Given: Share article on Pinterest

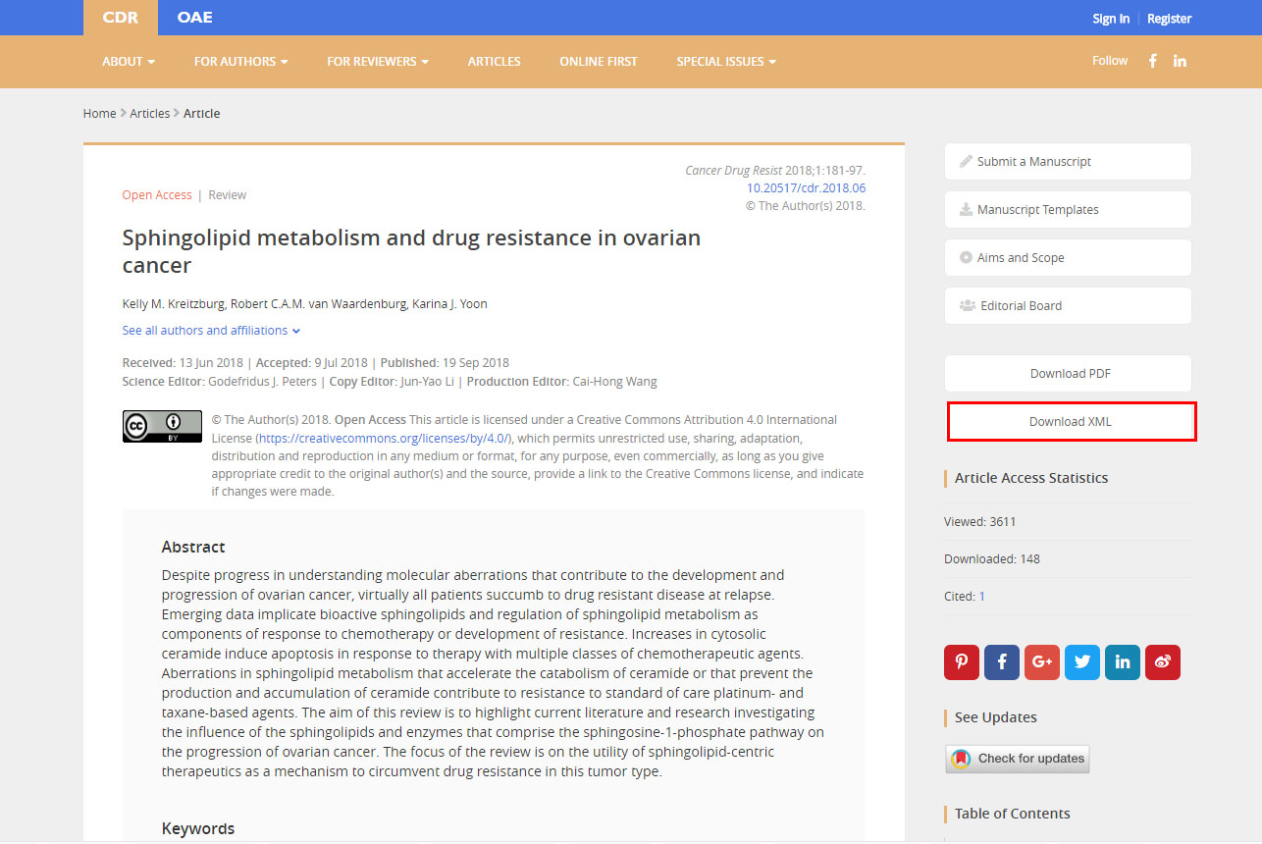Looking at the screenshot, I should click(962, 662).
